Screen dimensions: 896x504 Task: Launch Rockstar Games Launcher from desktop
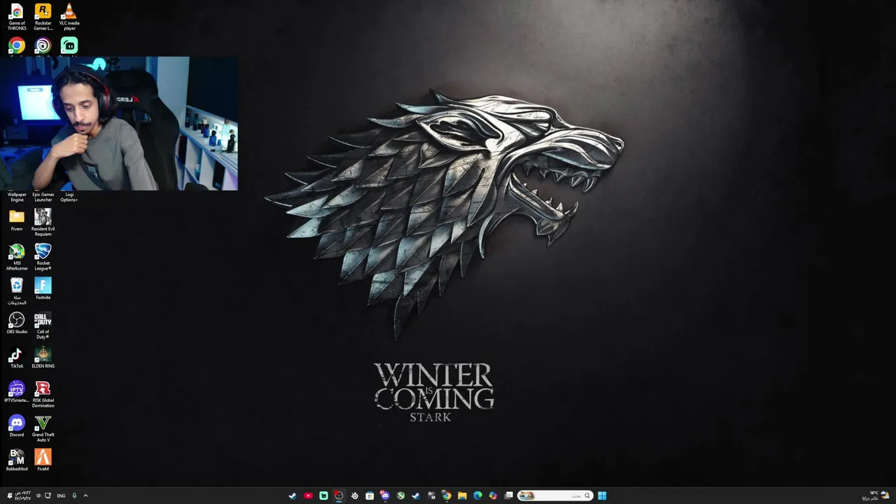pos(43,17)
